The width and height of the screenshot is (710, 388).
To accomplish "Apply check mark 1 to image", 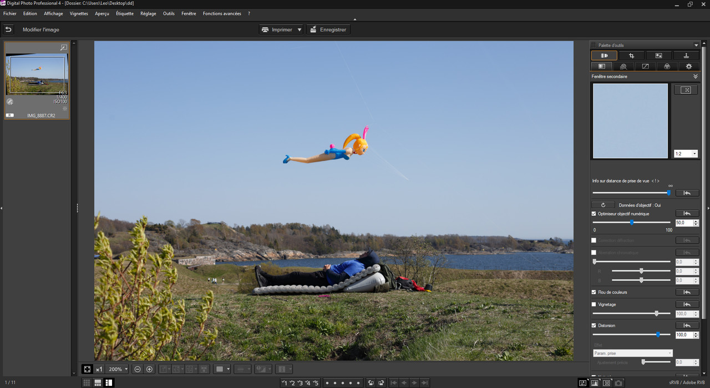I will pos(285,382).
